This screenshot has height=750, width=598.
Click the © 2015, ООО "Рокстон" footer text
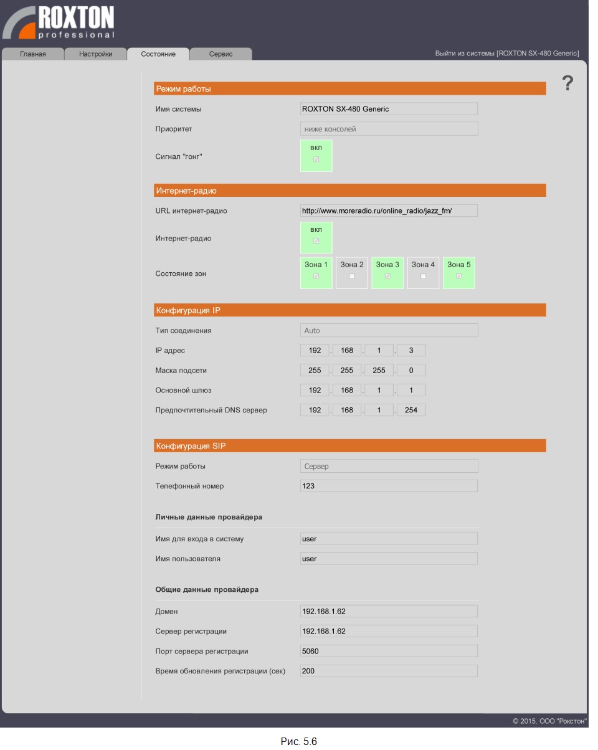pos(549,721)
